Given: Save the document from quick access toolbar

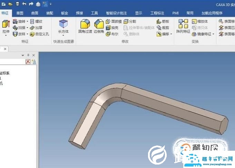Looking at the screenshot, I should tap(17, 4).
